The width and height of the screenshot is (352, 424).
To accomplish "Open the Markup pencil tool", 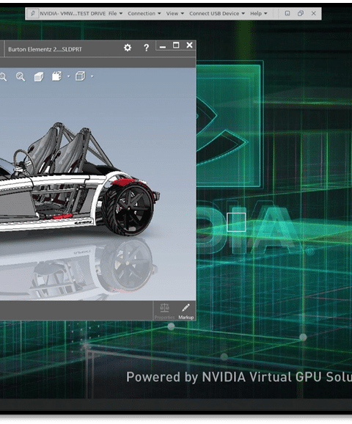I will click(x=186, y=311).
